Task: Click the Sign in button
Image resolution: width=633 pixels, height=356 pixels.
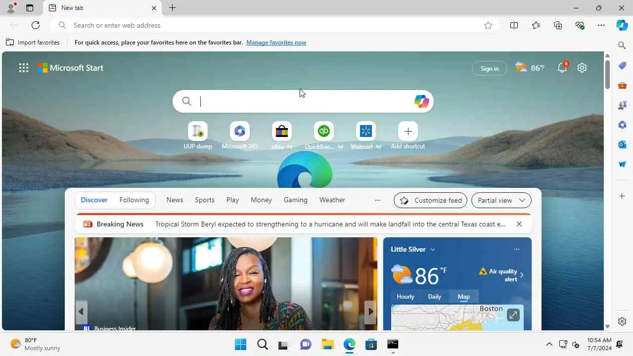Action: tap(490, 68)
